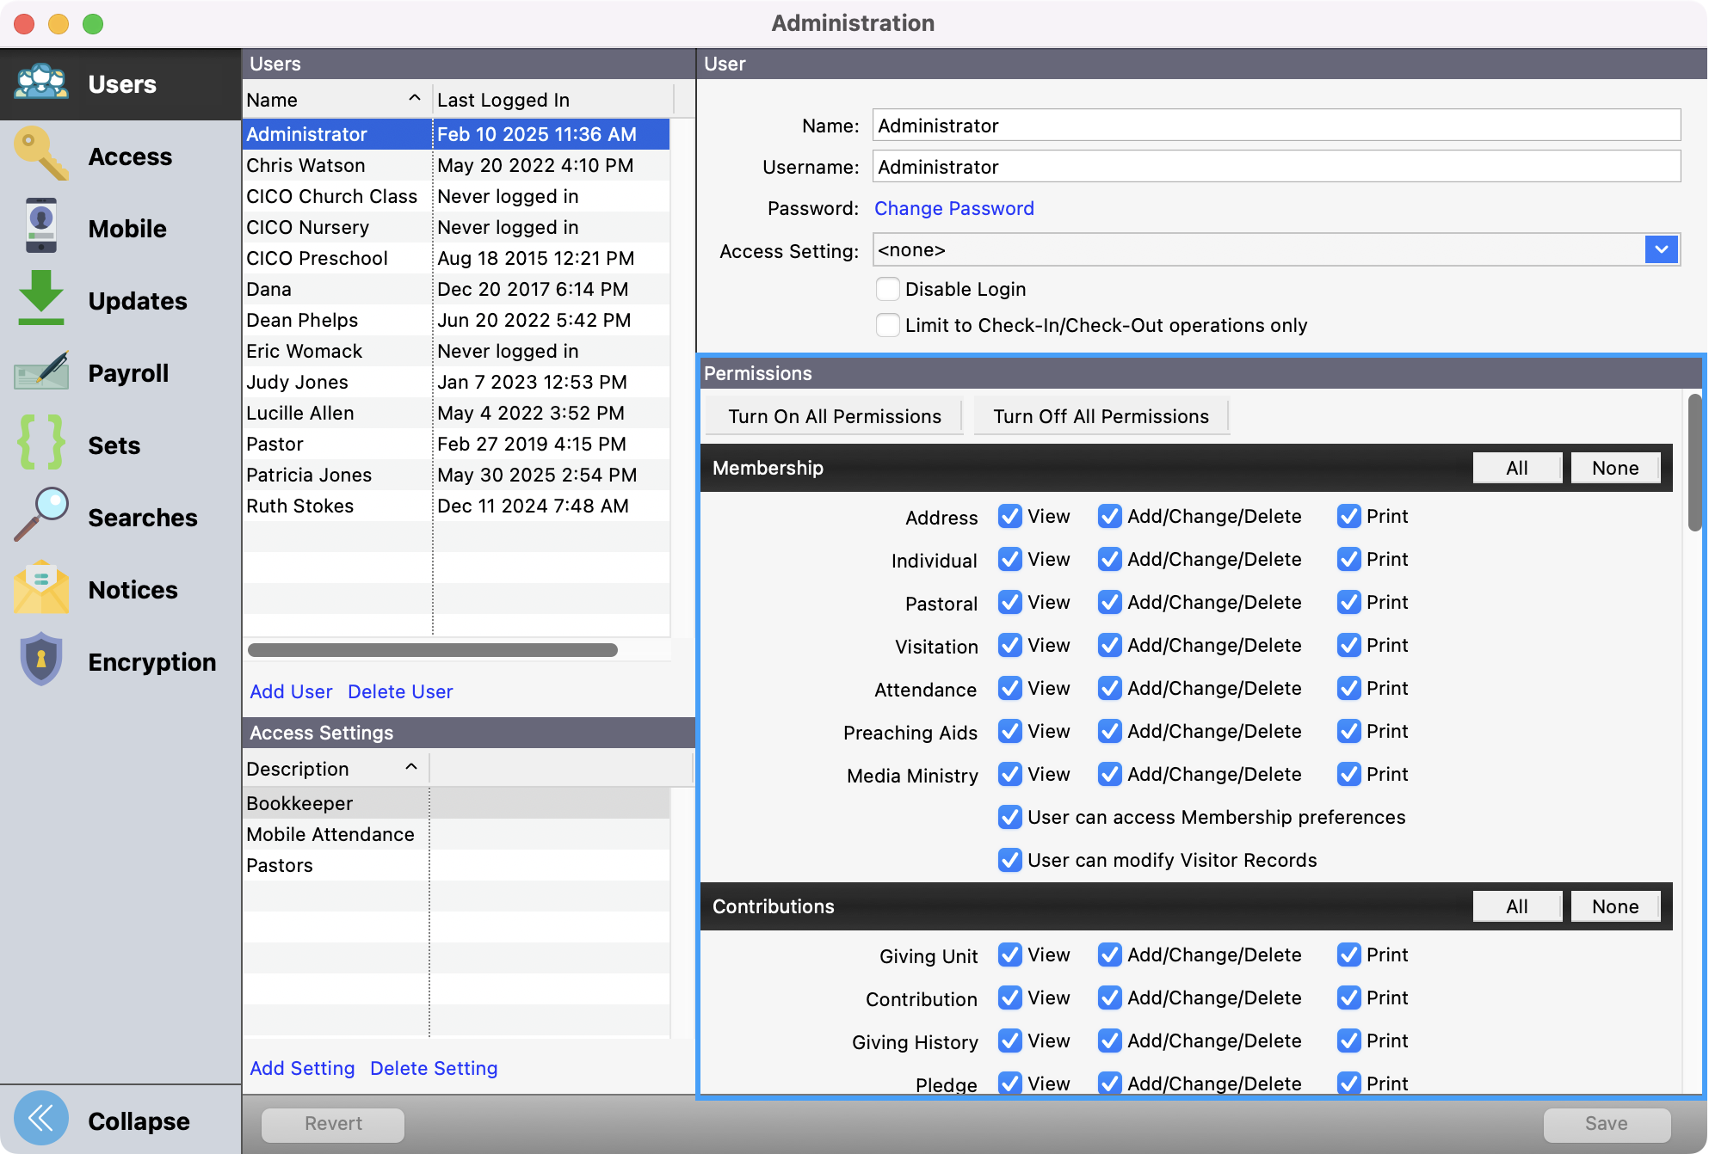Open the Encryption shield icon

point(40,660)
